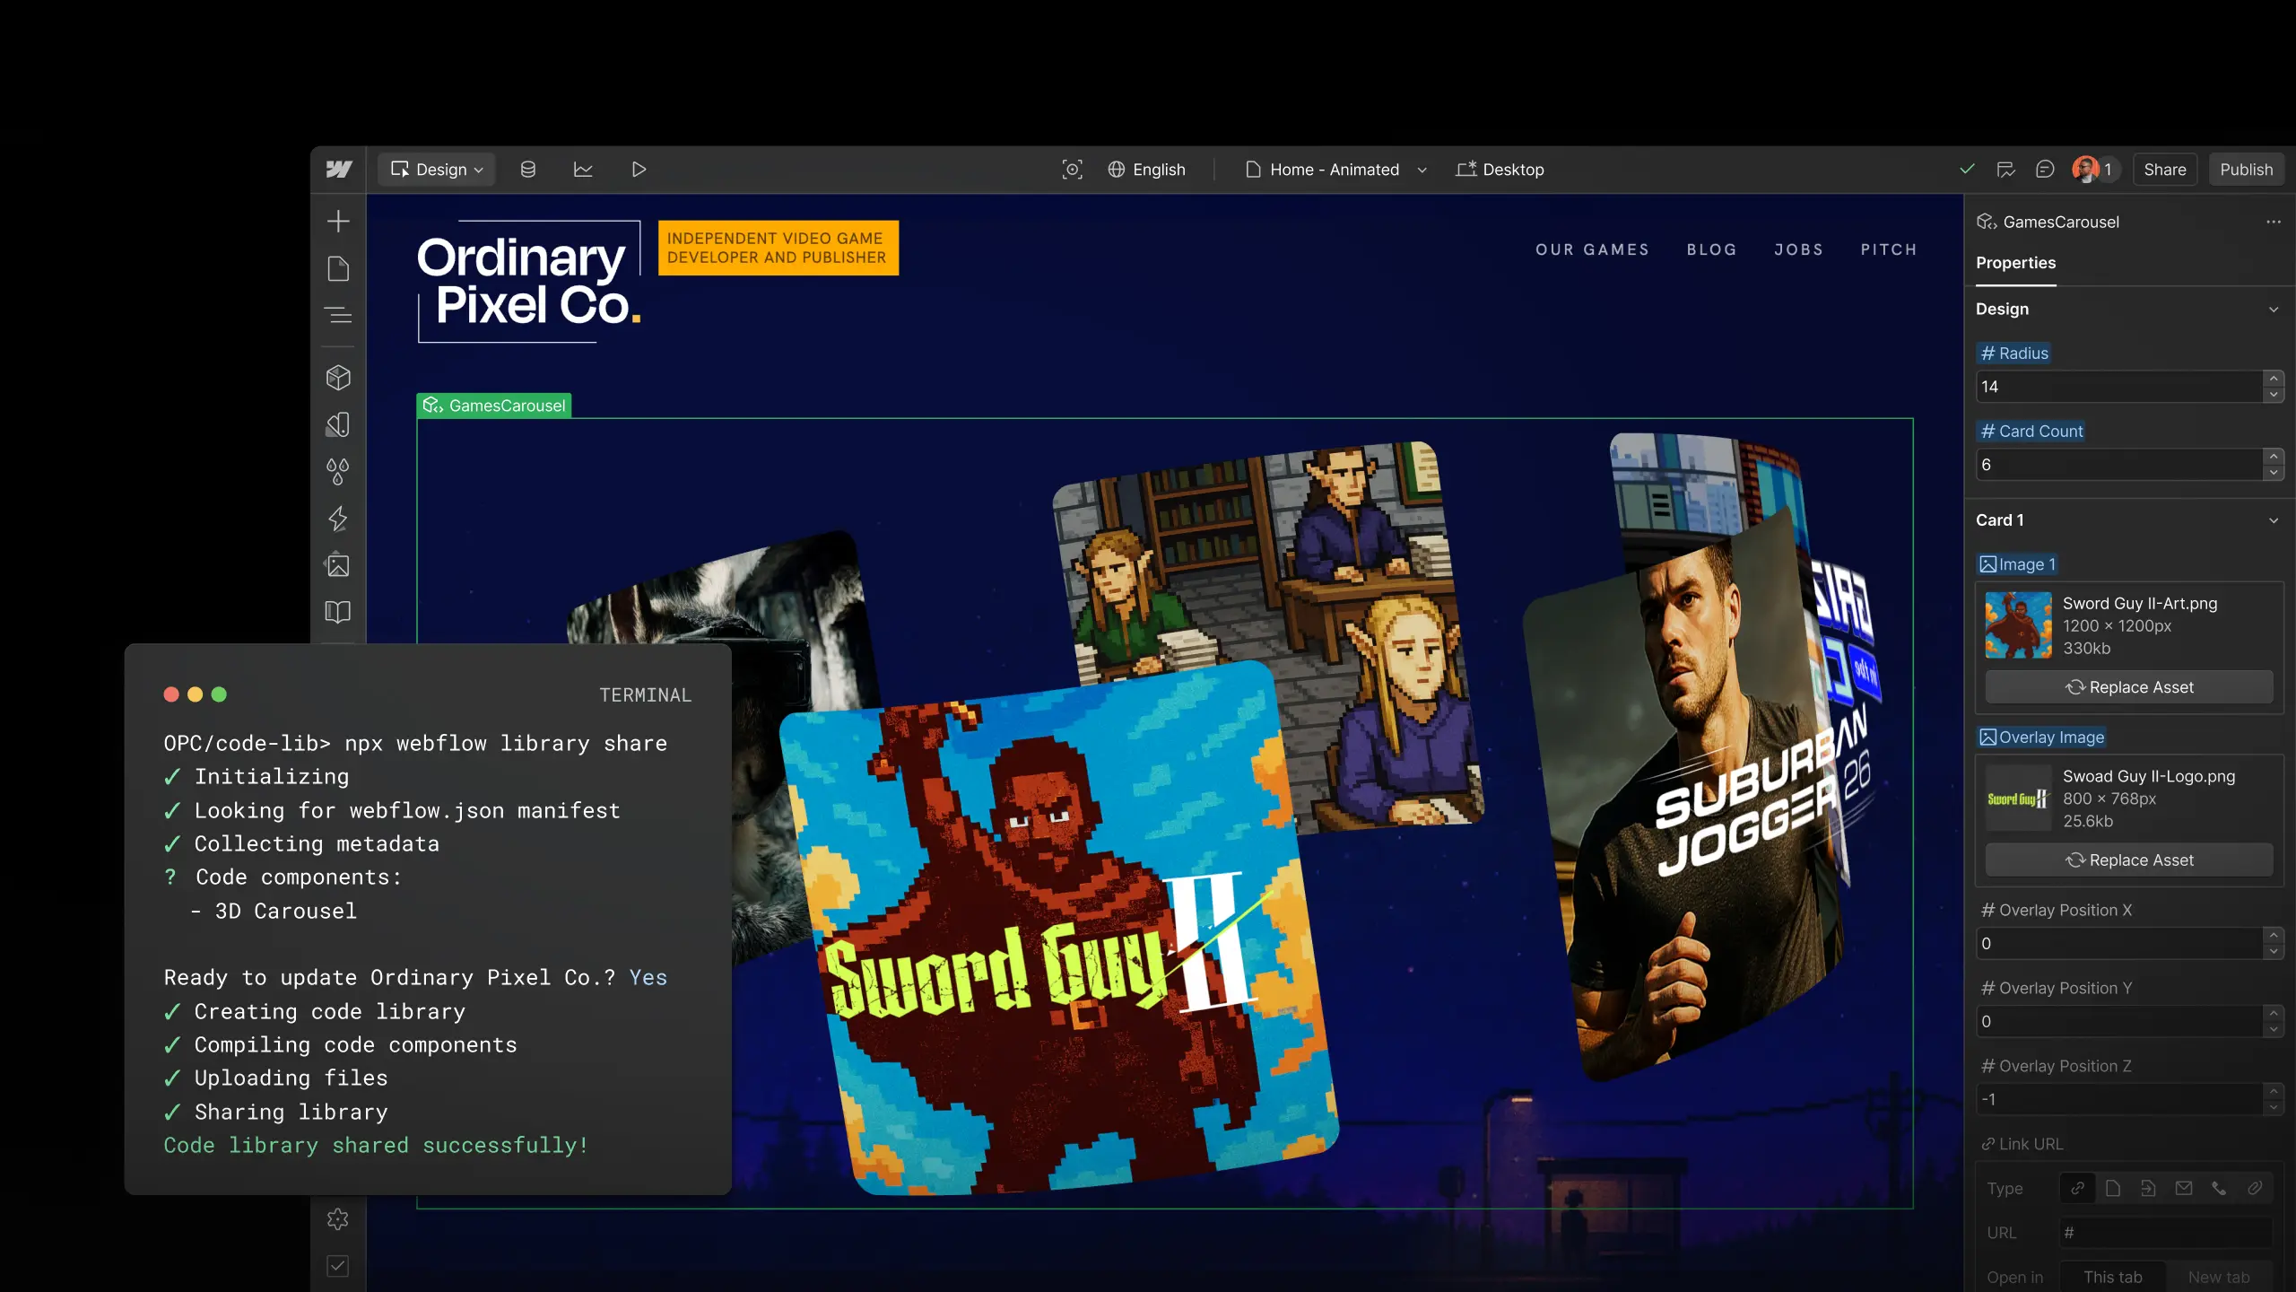Open the Design mode dropdown
The height and width of the screenshot is (1292, 2296).
point(437,170)
